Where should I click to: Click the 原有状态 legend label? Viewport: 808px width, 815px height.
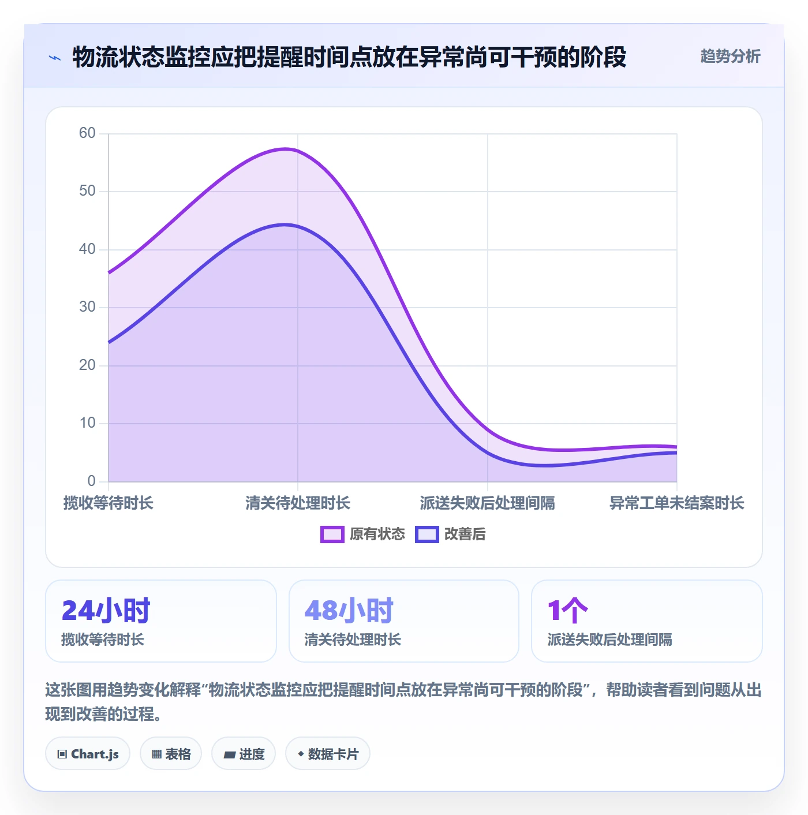click(x=377, y=534)
